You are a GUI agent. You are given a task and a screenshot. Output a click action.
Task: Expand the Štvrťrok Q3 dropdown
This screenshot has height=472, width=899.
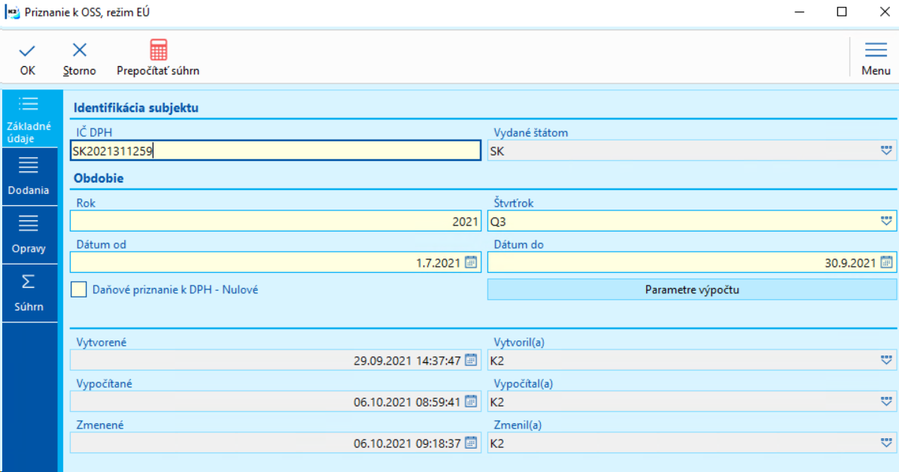click(886, 221)
